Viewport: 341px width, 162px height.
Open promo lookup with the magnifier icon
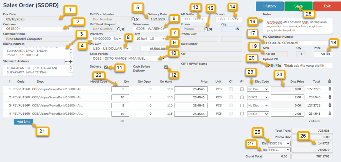pos(206,29)
